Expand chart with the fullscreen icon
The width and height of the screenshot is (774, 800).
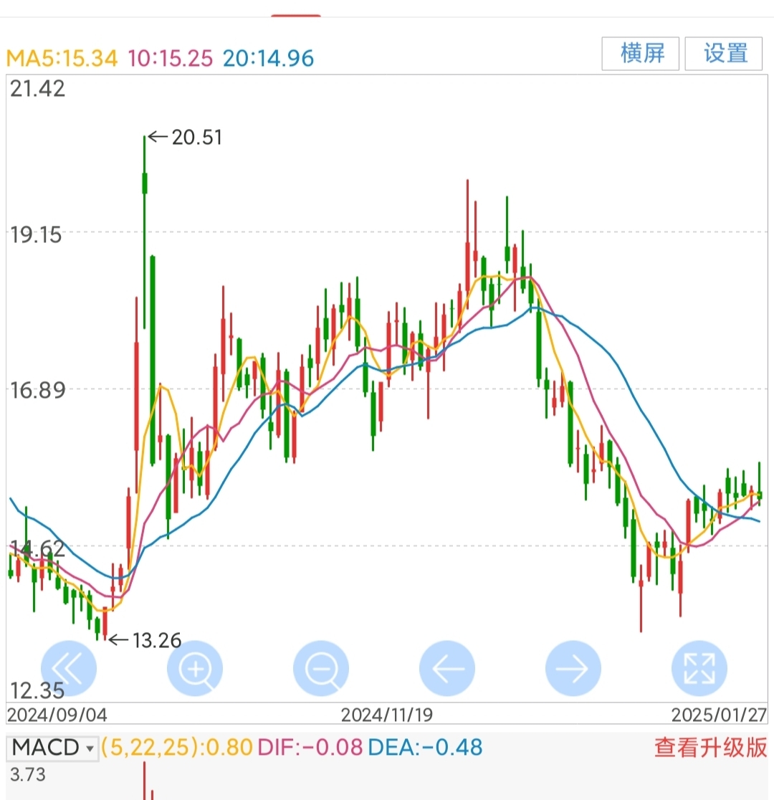click(x=699, y=668)
